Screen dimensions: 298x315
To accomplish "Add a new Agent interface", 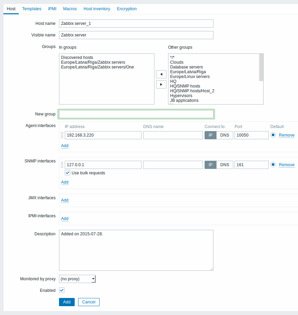I will click(65, 146).
